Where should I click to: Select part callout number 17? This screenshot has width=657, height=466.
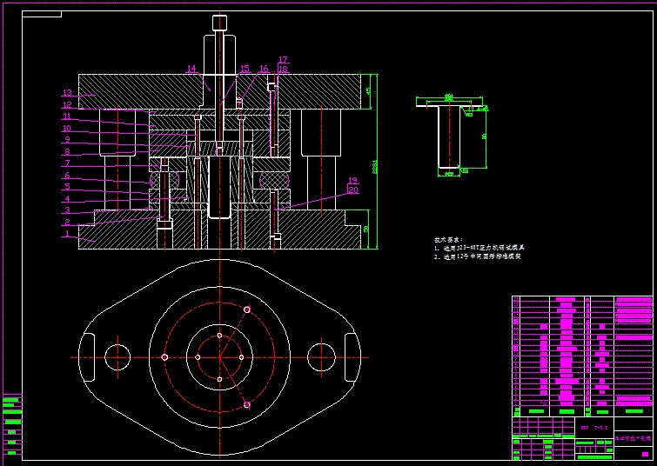(283, 60)
